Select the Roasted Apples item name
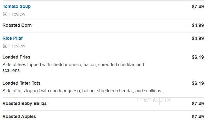The height and width of the screenshot is (126, 211). 19,116
